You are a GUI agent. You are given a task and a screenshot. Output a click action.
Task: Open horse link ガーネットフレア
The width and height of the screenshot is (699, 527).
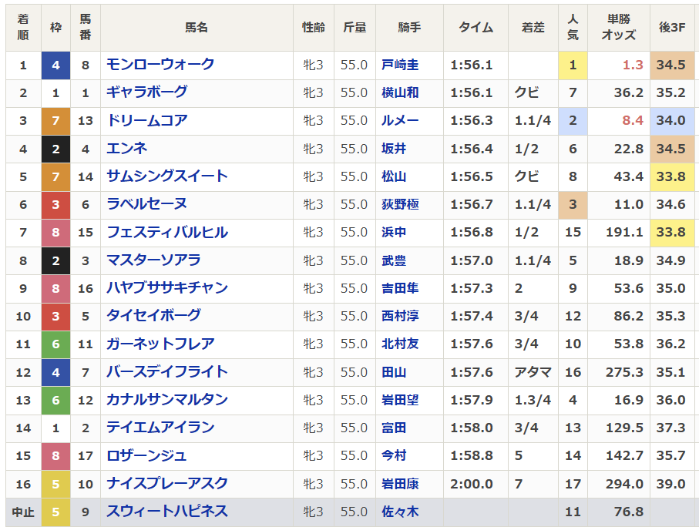click(160, 344)
